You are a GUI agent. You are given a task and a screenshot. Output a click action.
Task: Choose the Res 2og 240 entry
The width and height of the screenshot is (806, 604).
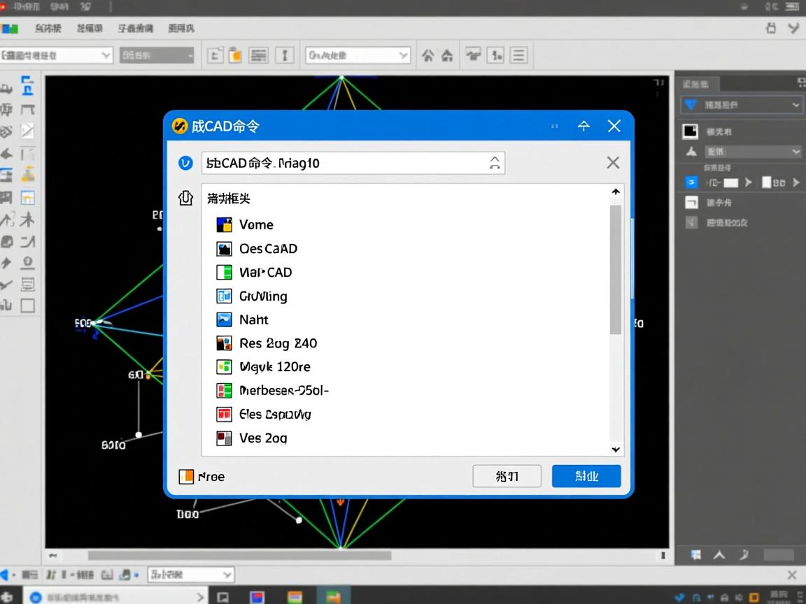click(278, 343)
